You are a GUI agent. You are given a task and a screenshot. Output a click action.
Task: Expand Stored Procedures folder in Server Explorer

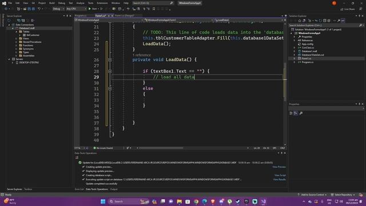point(17,42)
